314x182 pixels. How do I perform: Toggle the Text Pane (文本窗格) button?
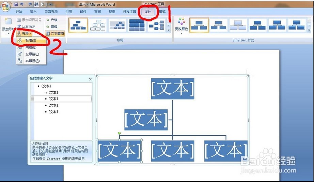tap(55, 33)
